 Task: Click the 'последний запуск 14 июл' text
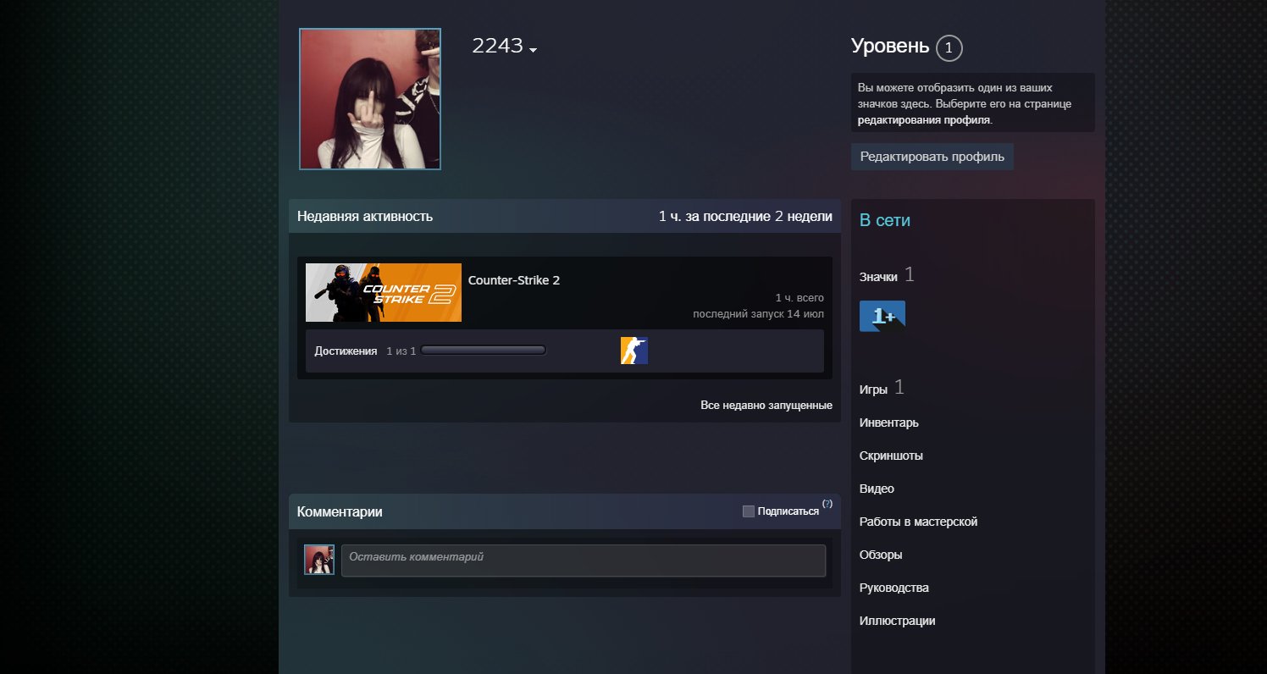(x=758, y=314)
